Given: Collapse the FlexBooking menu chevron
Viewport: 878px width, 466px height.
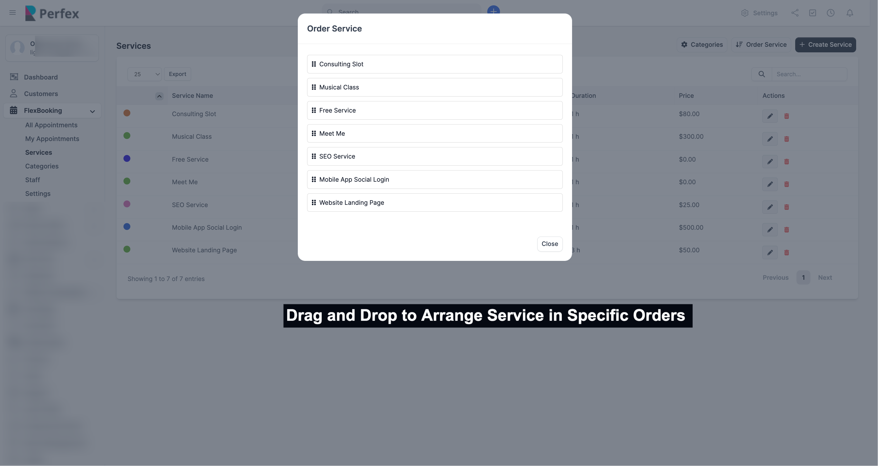Looking at the screenshot, I should point(92,111).
